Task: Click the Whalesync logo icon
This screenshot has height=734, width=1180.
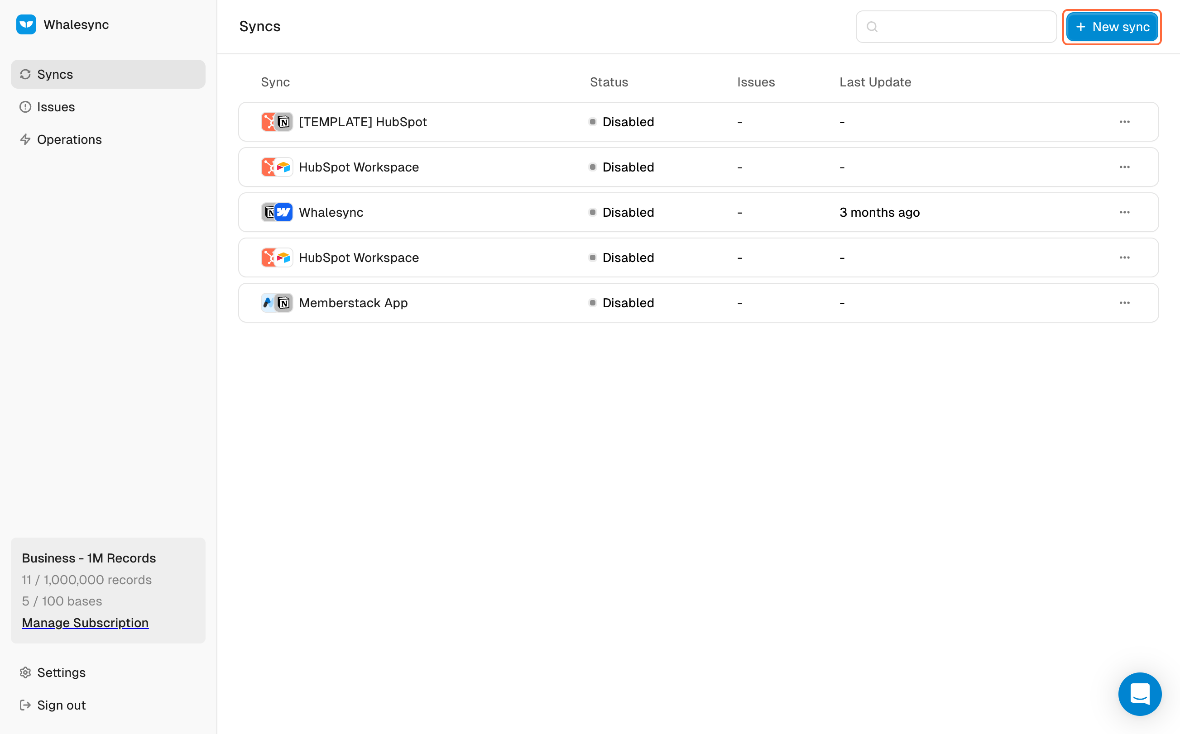Action: point(26,25)
